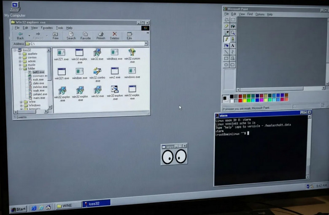
Task: Open the Favorites menu in explorer
Action: click(47, 28)
